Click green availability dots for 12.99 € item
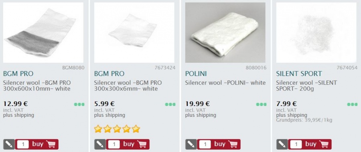Screen dimensions: 361x152 79,104
